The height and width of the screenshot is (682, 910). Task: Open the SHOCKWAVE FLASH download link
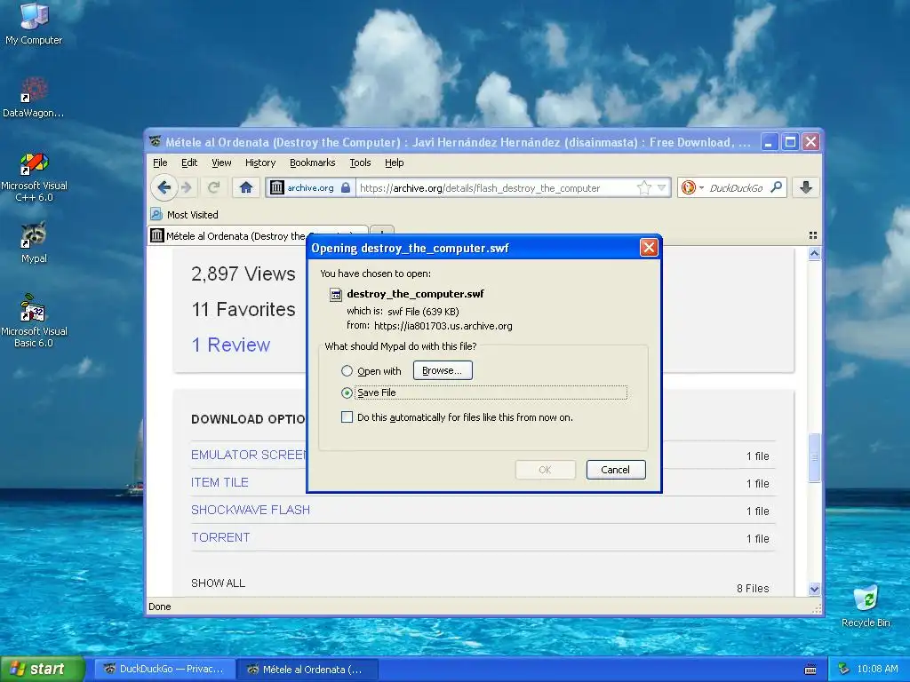(251, 510)
